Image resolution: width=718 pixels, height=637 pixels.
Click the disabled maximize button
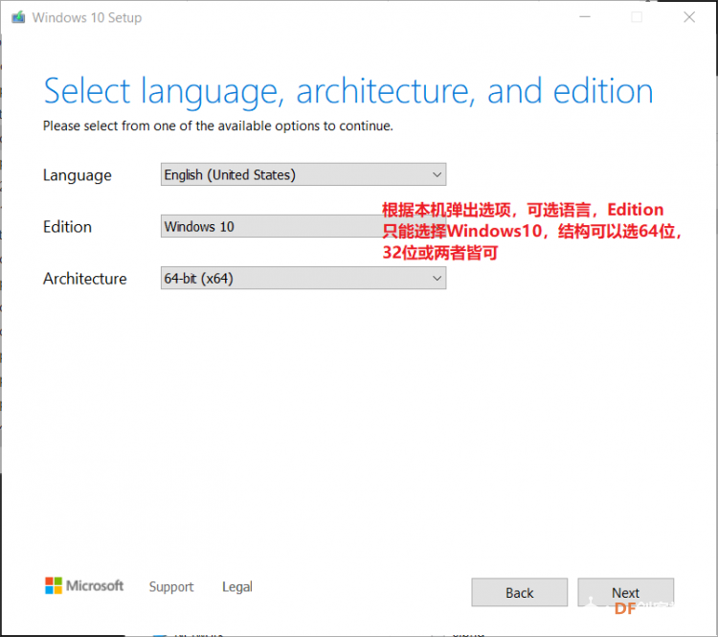click(637, 17)
